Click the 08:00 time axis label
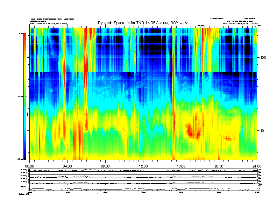The image size is (277, 214). 105,166
